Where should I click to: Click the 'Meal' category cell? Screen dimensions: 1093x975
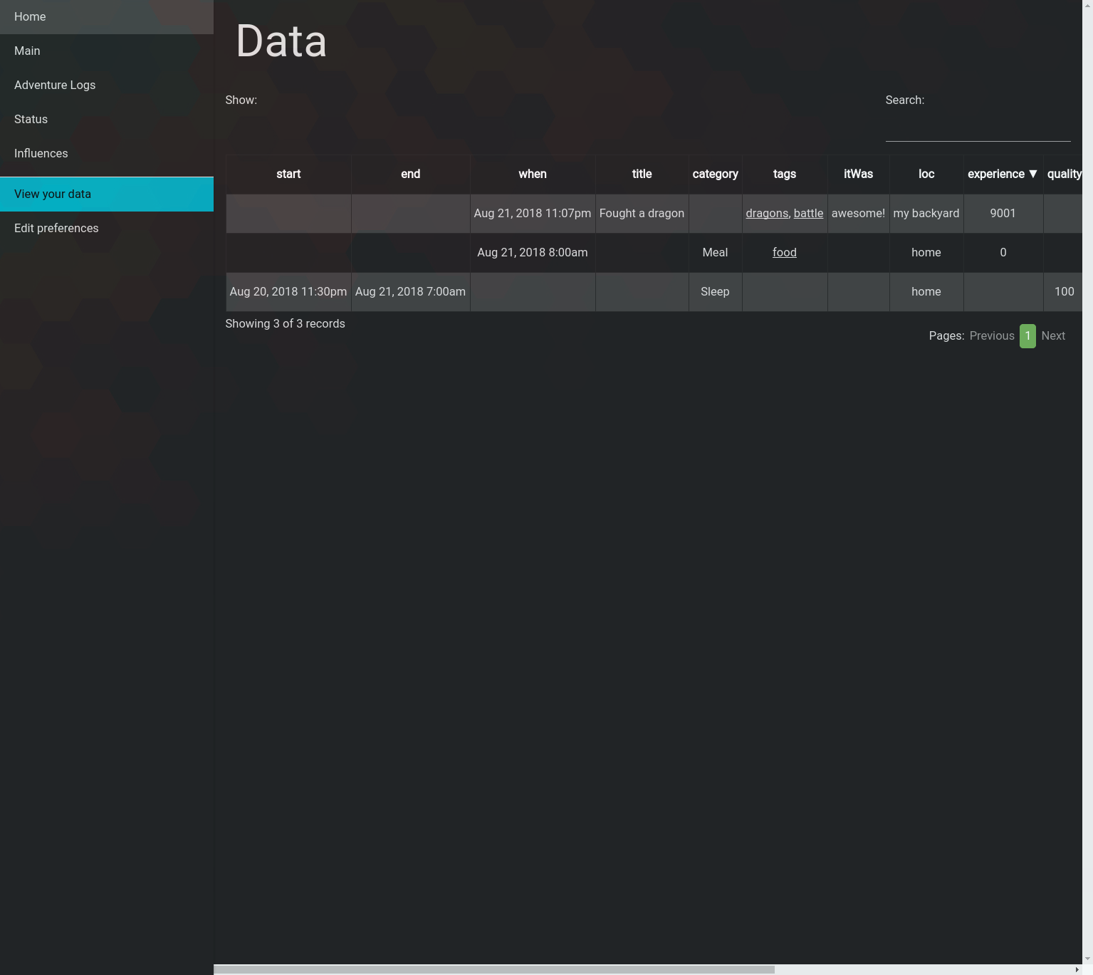pyautogui.click(x=715, y=252)
